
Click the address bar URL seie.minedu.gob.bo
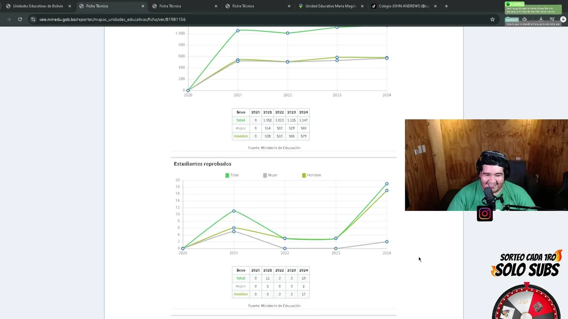112,19
